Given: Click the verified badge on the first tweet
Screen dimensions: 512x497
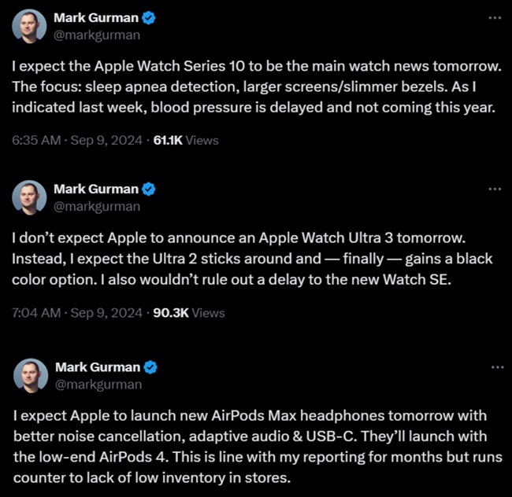Looking at the screenshot, I should [147, 17].
